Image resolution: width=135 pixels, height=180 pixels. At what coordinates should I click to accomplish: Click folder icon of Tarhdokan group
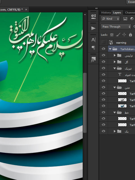tap(115, 49)
